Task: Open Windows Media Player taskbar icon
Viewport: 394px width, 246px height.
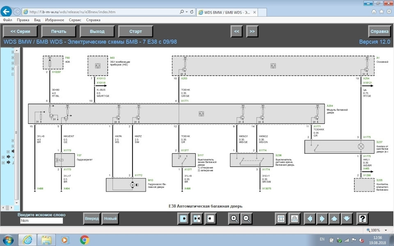Action: 64,240
